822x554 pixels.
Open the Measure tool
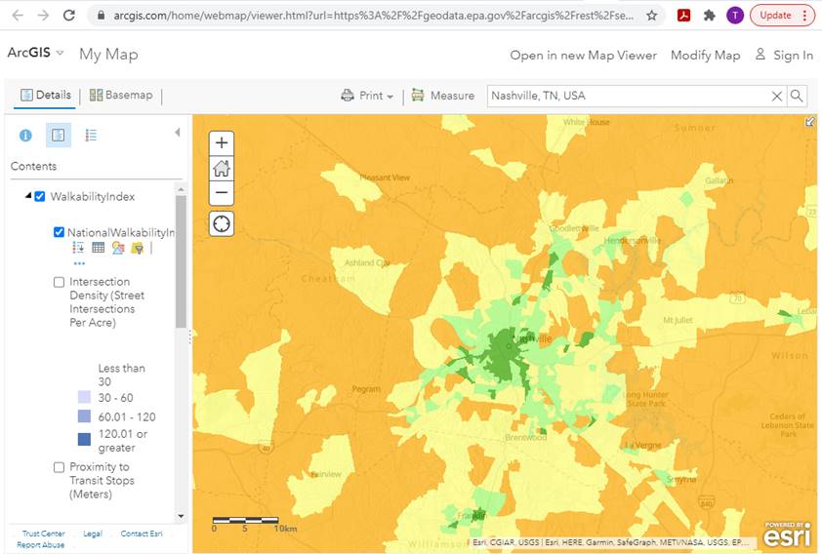click(443, 96)
